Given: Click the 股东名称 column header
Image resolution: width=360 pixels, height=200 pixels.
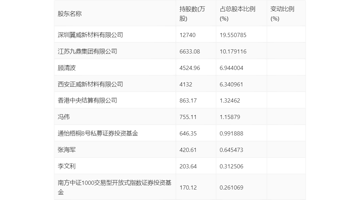Looking at the screenshot, I should [70, 14].
